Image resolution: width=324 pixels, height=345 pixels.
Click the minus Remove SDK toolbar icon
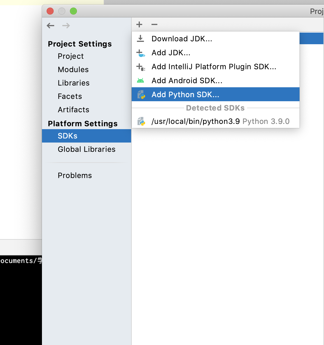coord(154,24)
